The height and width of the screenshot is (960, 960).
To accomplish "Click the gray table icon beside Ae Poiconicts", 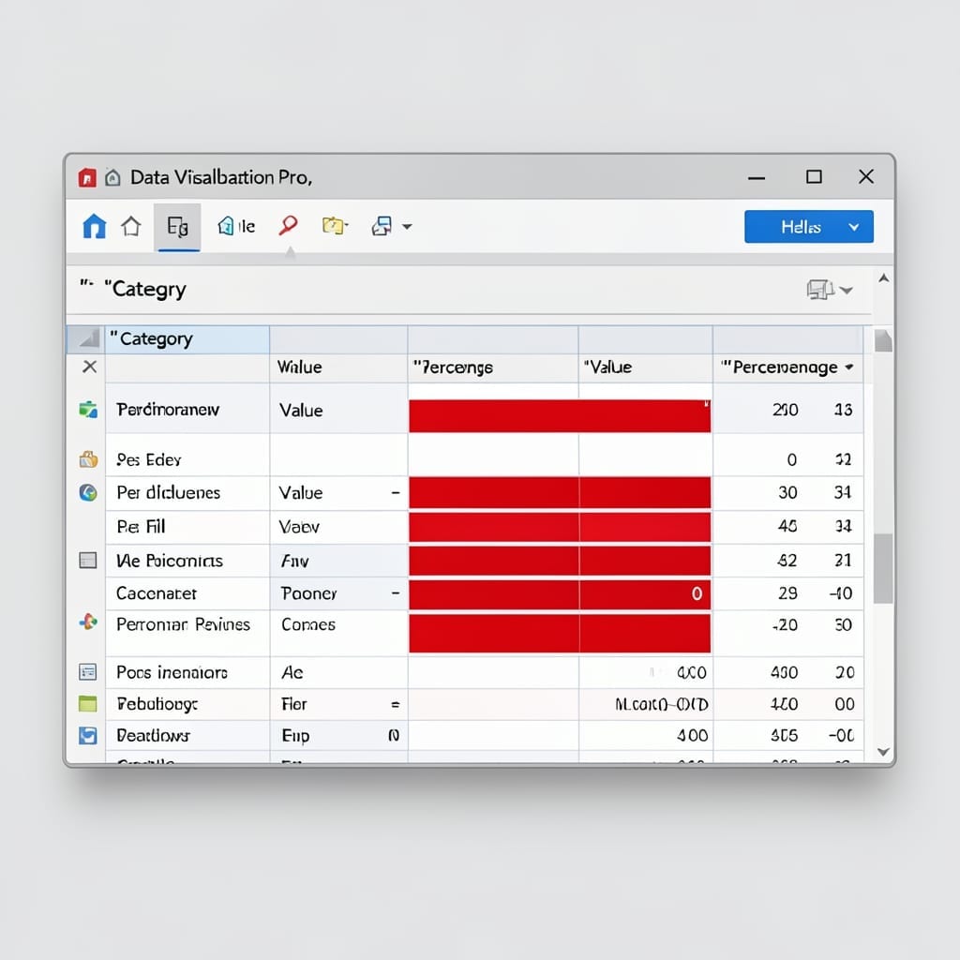I will [x=88, y=561].
